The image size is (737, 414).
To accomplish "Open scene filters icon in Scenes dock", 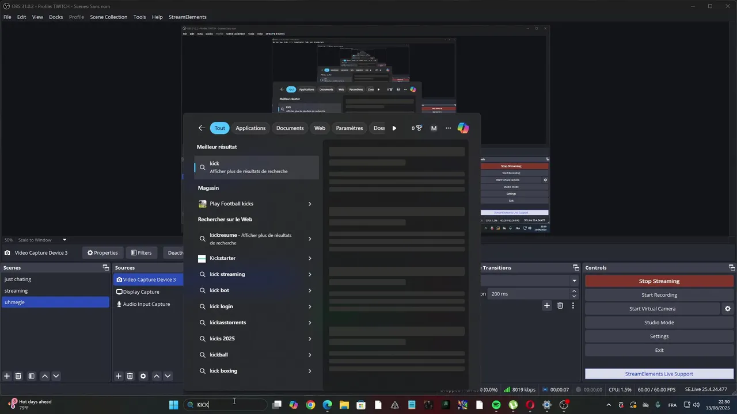I will coord(31,376).
